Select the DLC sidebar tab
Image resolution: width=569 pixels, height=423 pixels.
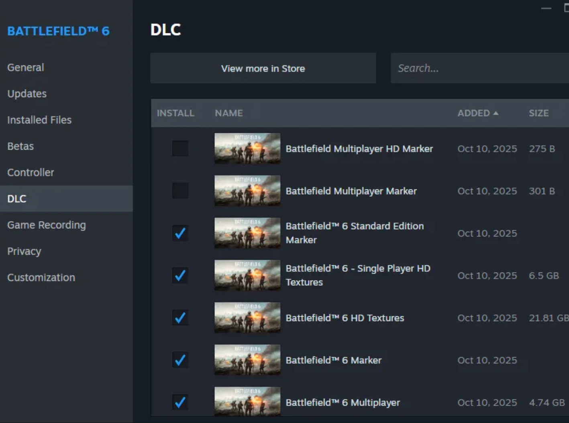tap(66, 199)
